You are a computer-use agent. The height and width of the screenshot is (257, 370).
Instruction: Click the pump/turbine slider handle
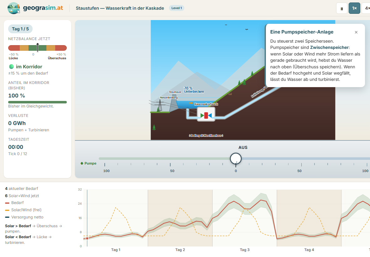coord(236,159)
